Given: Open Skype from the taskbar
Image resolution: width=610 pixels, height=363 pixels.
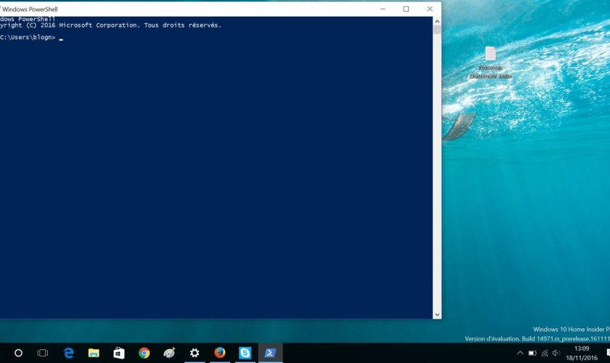Looking at the screenshot, I should point(245,353).
